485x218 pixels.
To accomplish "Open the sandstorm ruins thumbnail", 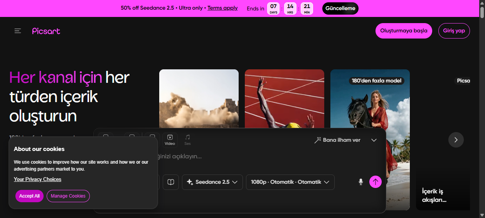I will (x=199, y=99).
